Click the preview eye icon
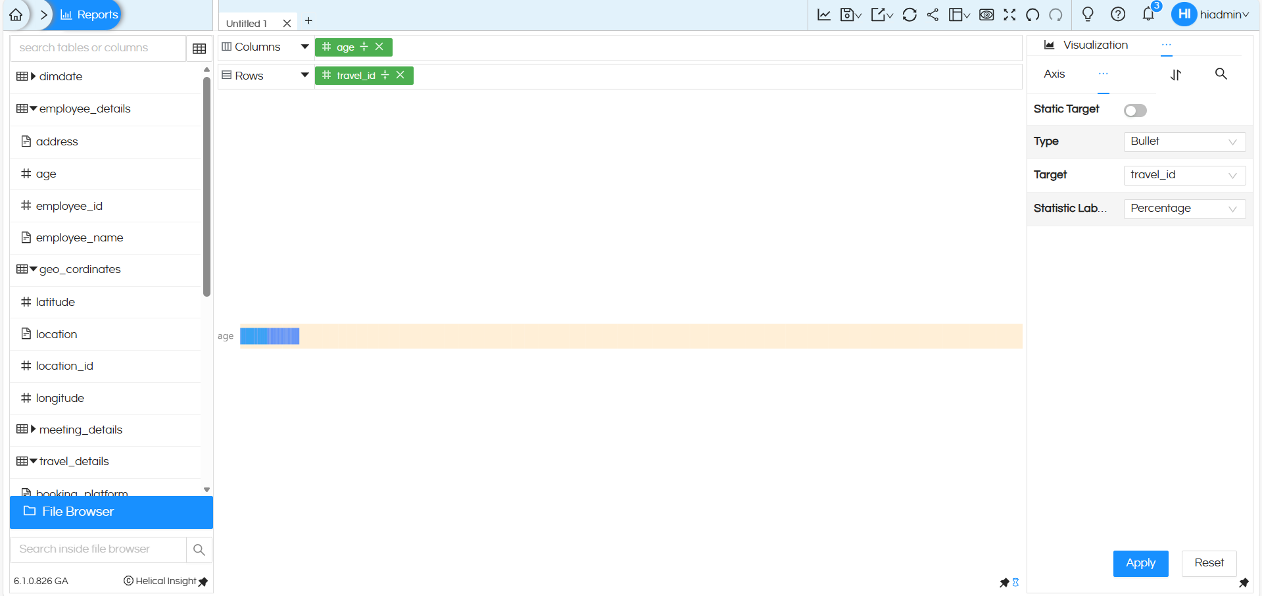The height and width of the screenshot is (596, 1262). click(986, 14)
